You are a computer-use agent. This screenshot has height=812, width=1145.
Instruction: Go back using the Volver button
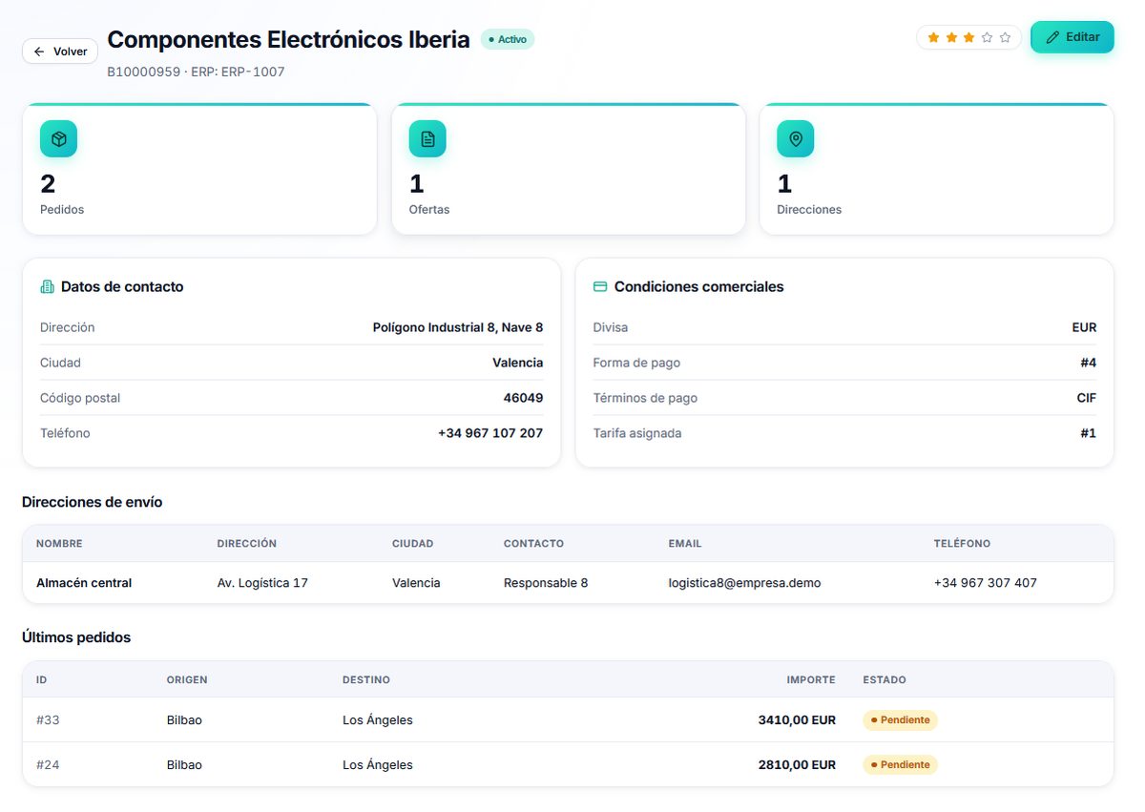tap(60, 52)
